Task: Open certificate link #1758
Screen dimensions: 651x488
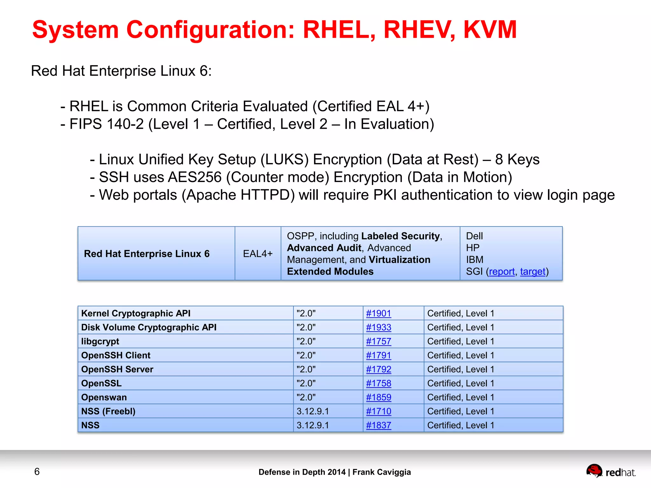Action: click(x=379, y=383)
